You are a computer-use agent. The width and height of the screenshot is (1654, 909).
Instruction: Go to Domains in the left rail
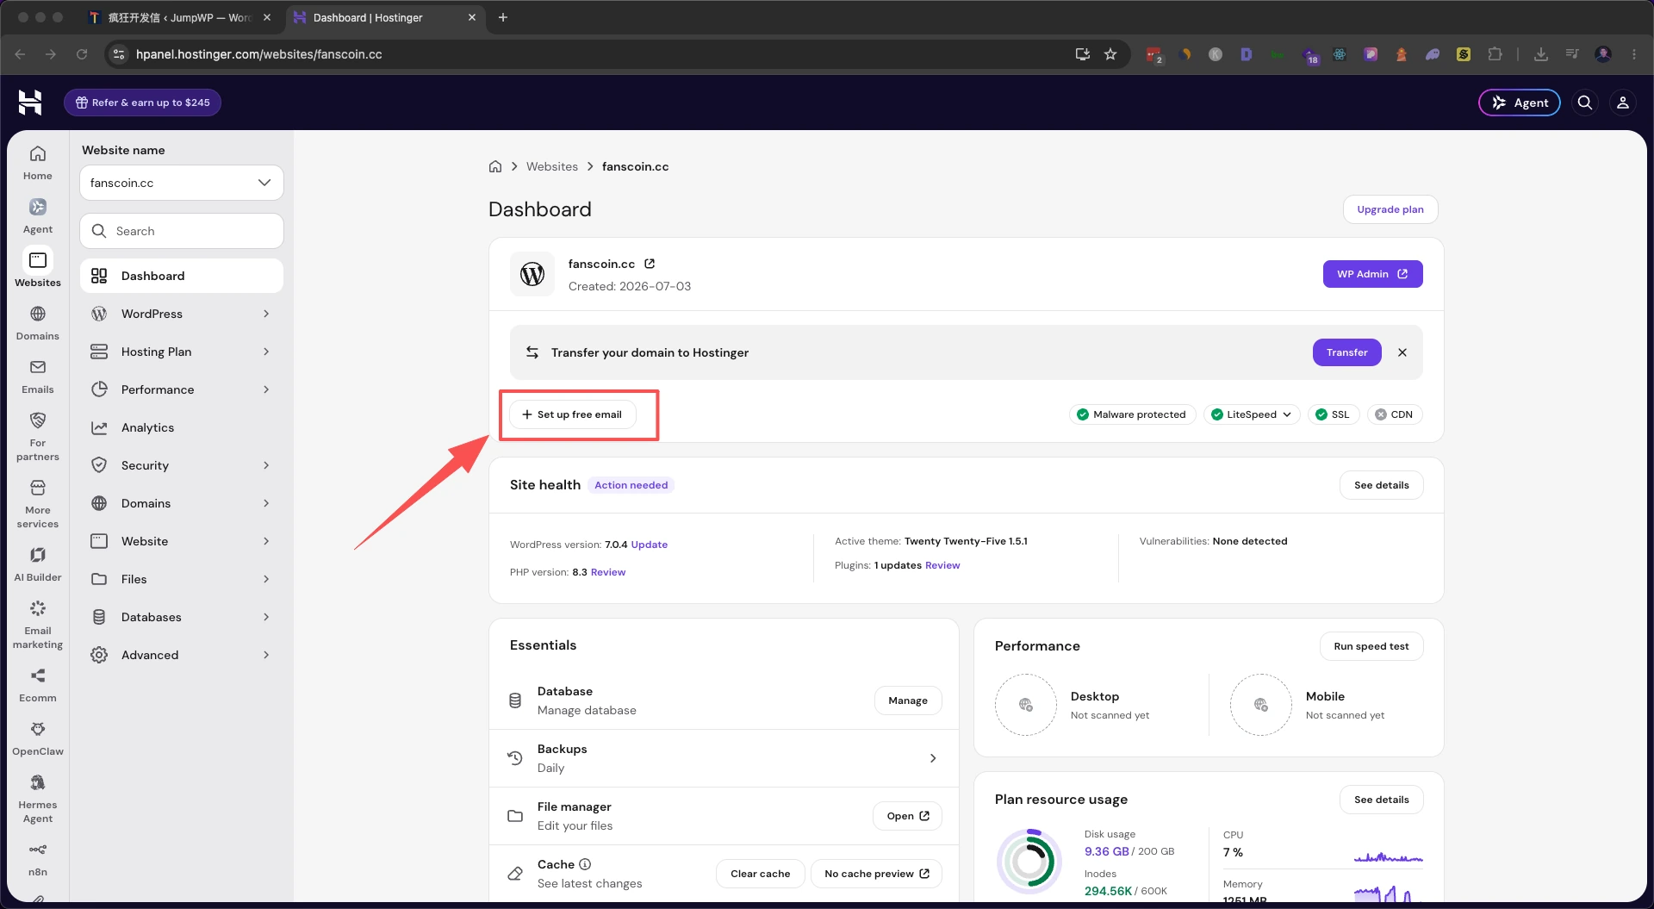38,323
